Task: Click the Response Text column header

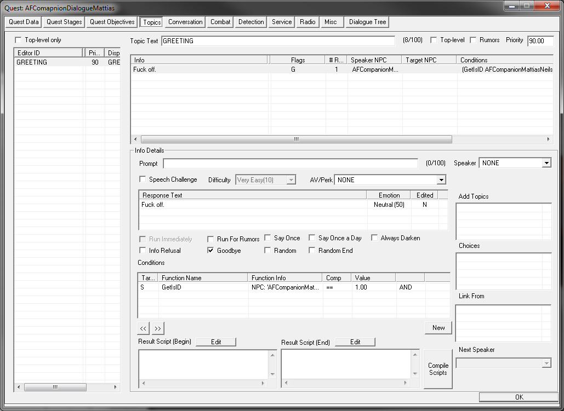Action: 253,195
